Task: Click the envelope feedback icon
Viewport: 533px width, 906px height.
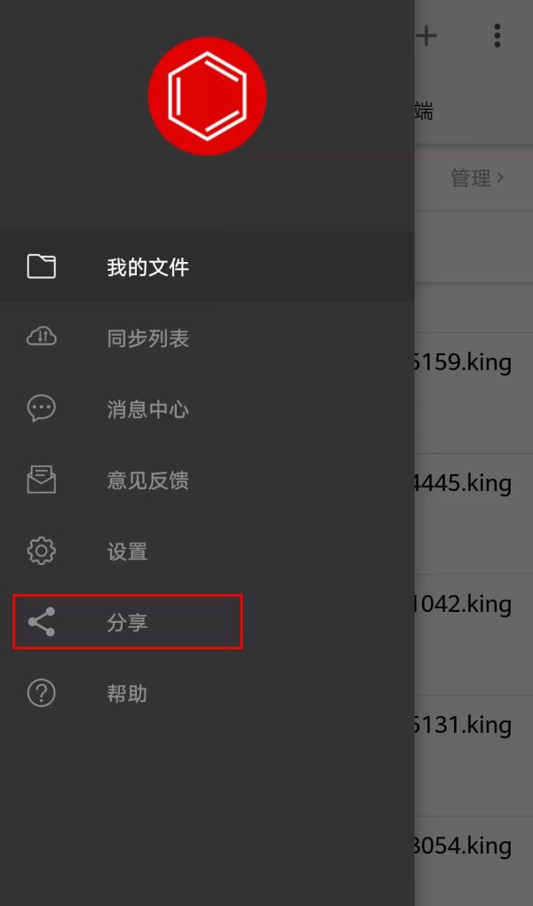Action: pyautogui.click(x=42, y=480)
